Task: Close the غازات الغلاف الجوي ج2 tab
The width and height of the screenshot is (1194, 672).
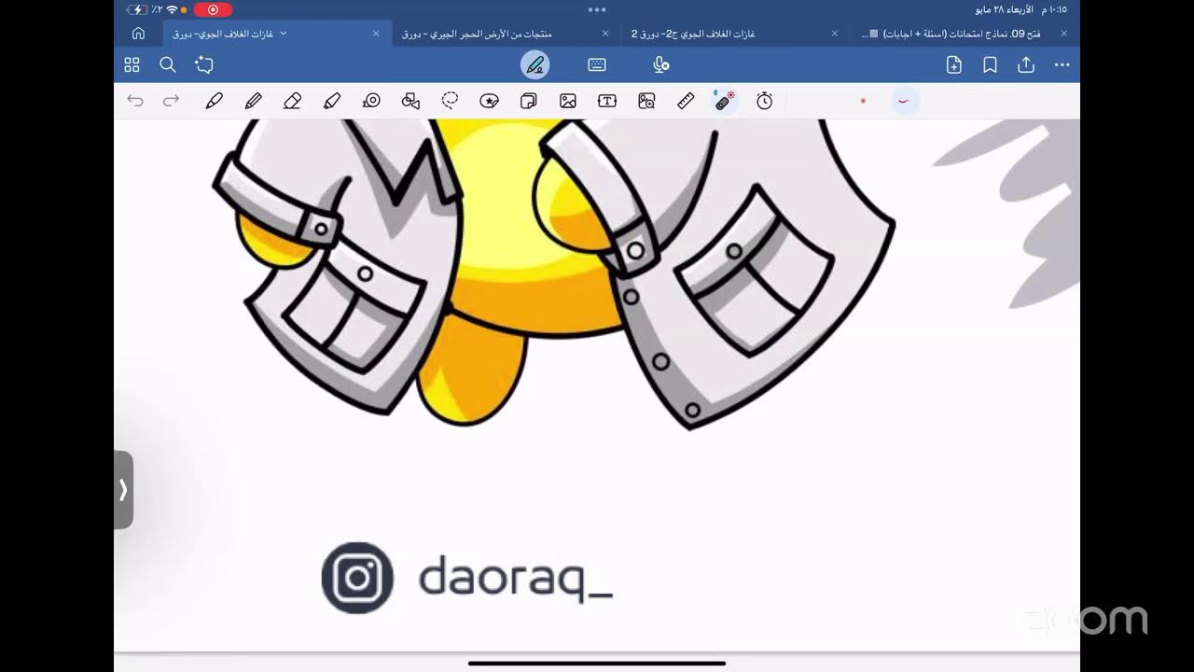Action: [x=834, y=34]
